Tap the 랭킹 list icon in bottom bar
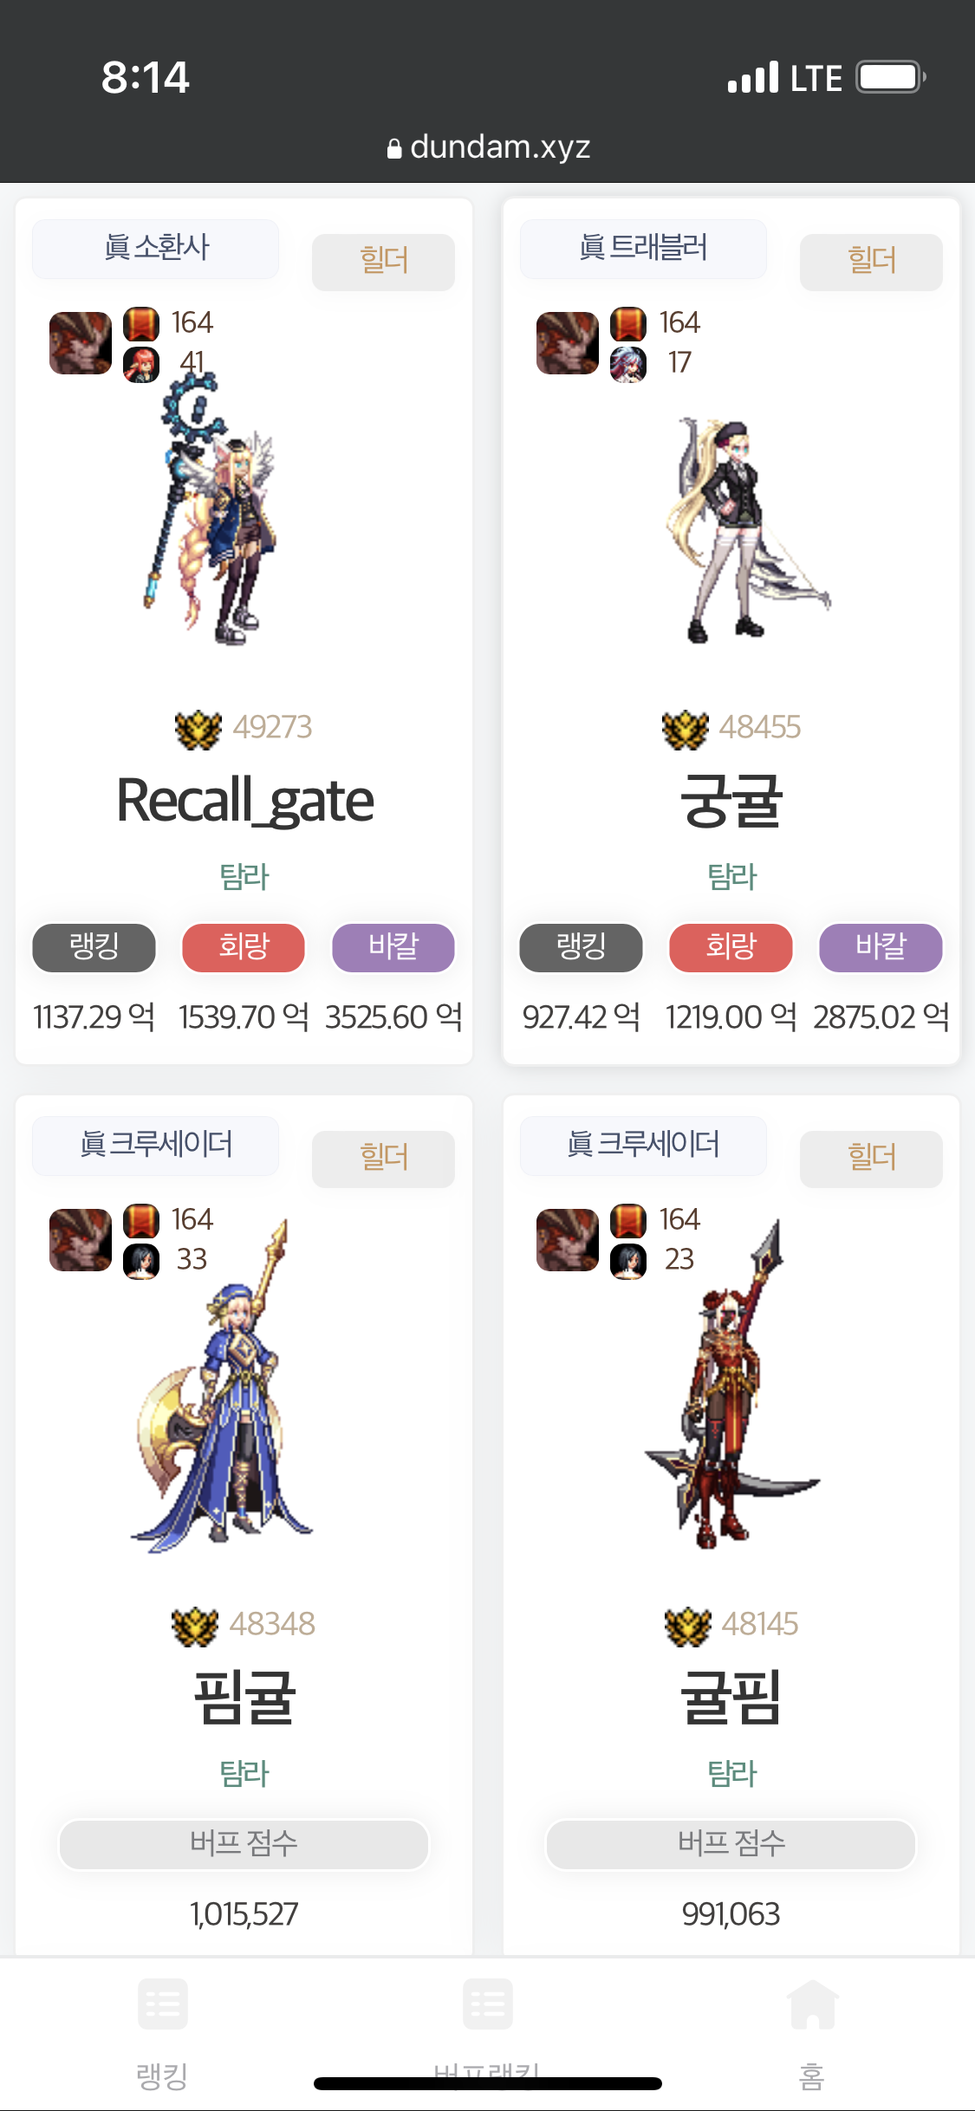975x2111 pixels. [162, 2004]
